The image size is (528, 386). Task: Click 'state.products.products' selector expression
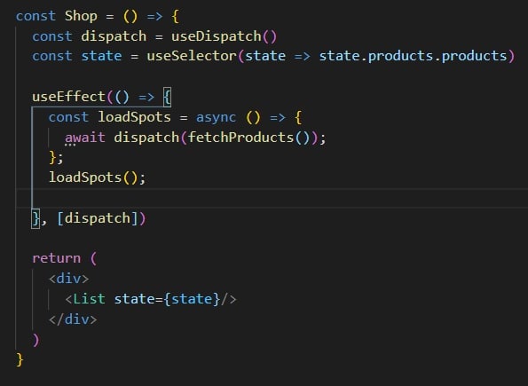pos(413,56)
